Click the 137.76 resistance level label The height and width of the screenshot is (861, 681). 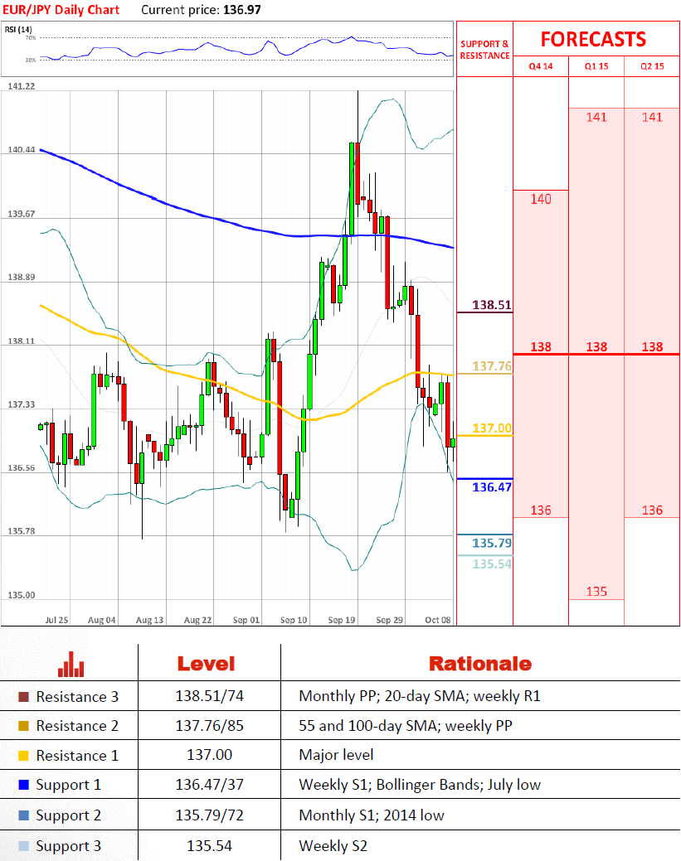pyautogui.click(x=492, y=366)
